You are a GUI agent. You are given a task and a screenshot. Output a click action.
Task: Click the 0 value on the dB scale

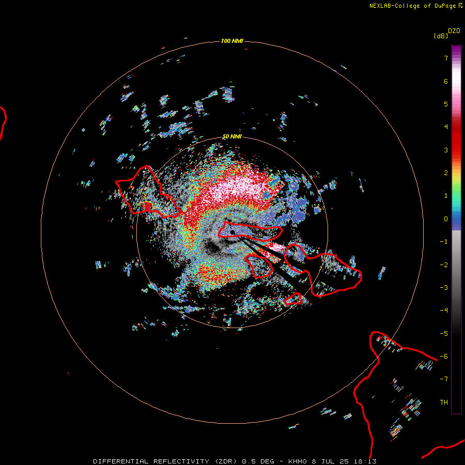(x=446, y=219)
